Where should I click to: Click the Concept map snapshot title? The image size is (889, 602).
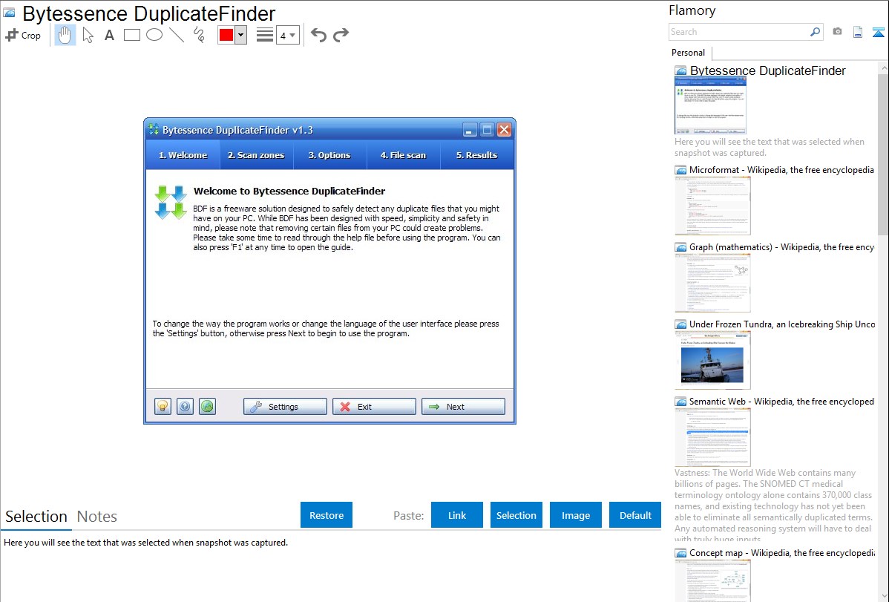point(782,553)
